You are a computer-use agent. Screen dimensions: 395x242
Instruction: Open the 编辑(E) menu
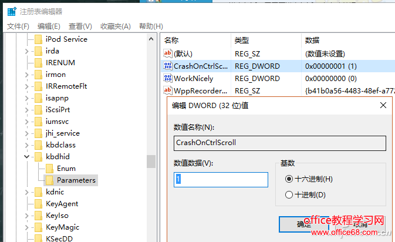click(49, 26)
